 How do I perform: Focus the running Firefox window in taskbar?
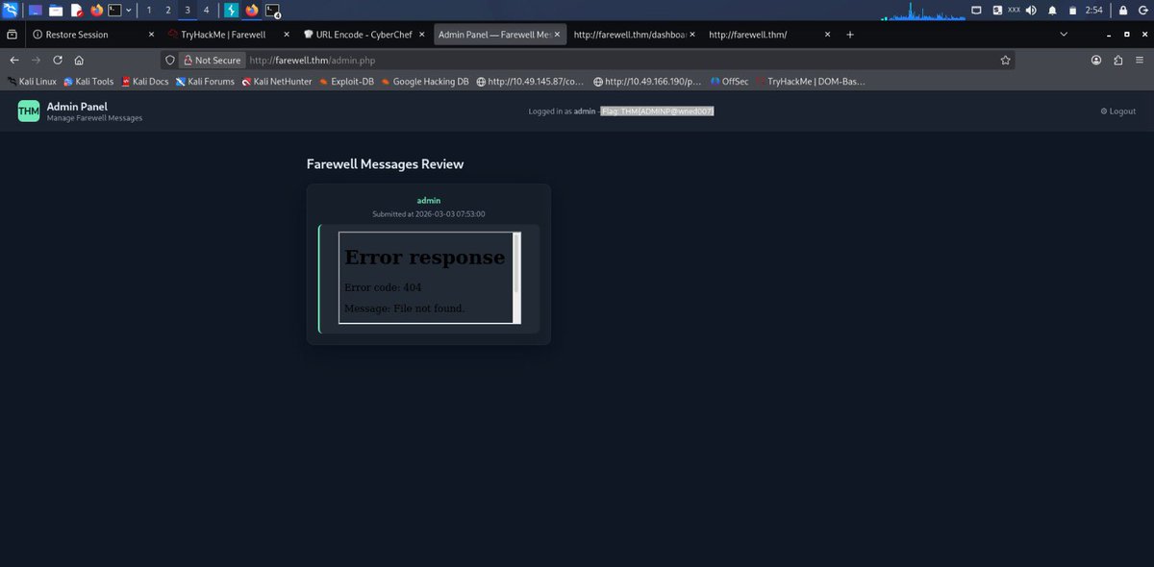click(x=252, y=11)
